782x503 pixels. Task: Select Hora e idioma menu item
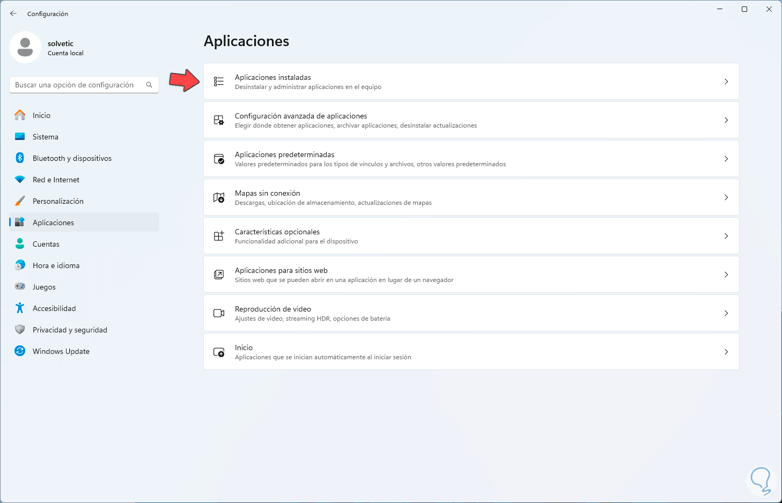(56, 265)
